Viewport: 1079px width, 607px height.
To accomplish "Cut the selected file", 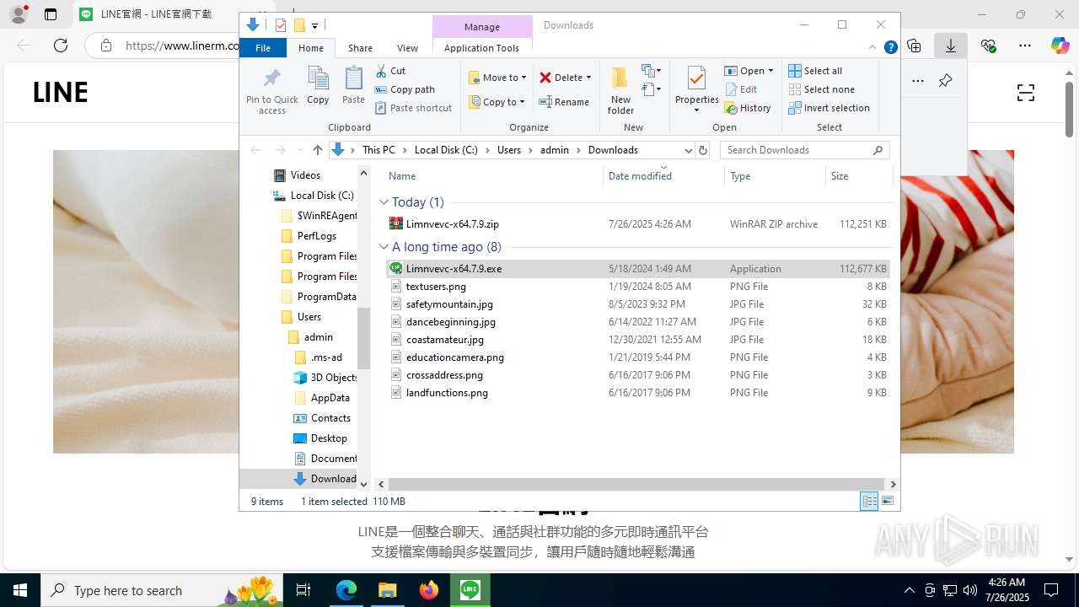I will (x=390, y=71).
